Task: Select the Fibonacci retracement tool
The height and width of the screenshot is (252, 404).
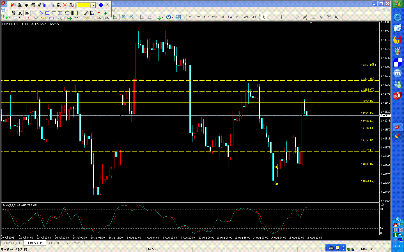Action: click(x=313, y=17)
